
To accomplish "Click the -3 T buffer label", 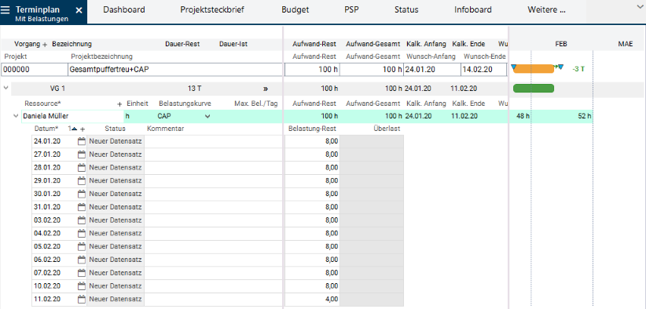I will pos(578,70).
